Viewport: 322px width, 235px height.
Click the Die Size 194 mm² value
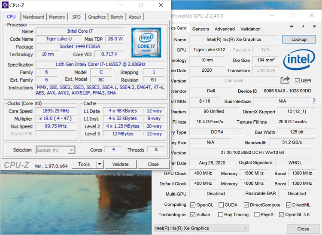click(266, 60)
